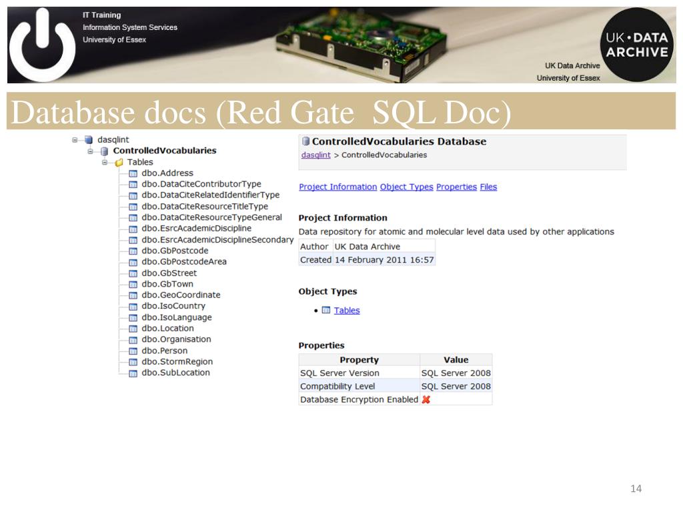
Task: Collapse the dasqlint tree node
Action: coord(75,140)
